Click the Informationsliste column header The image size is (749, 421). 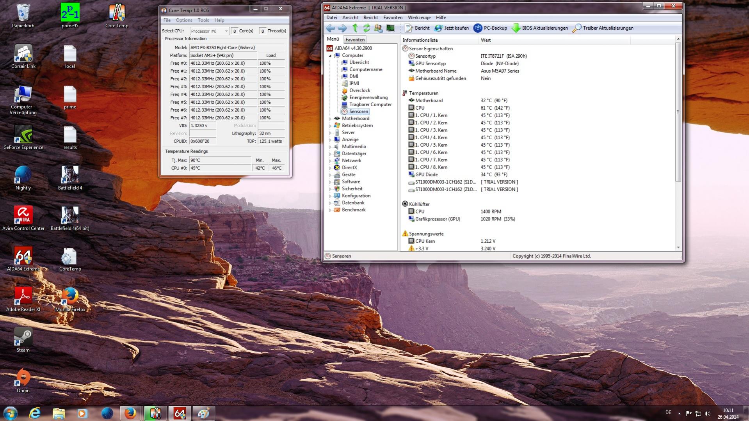coord(439,40)
